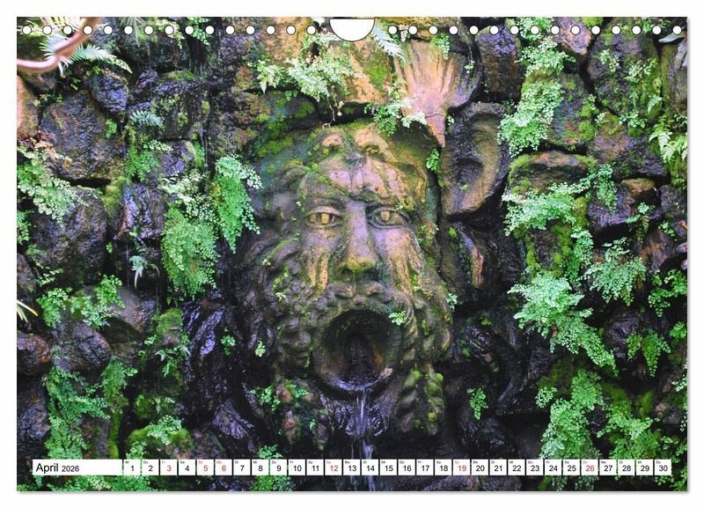Click the fountain's open mouth spout
Screen dimensions: 704x508
pyautogui.click(x=358, y=350)
